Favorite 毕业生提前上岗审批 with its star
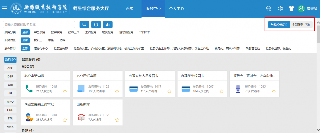This screenshot has height=133, width=320. coord(65,120)
